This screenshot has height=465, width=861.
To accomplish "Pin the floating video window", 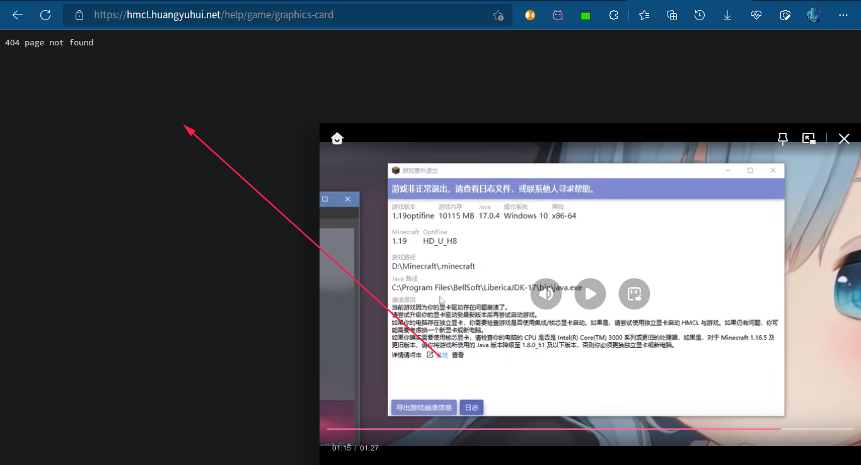I will tap(783, 139).
